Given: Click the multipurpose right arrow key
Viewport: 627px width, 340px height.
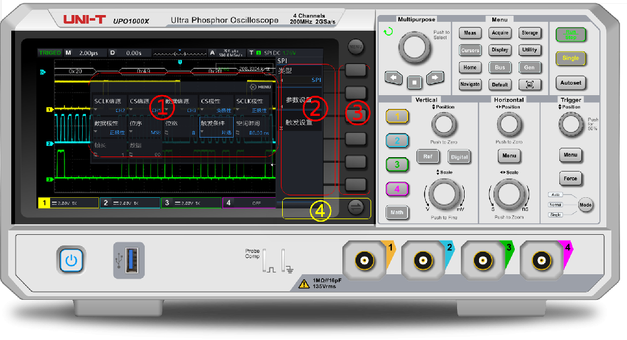Looking at the screenshot, I should click(435, 78).
